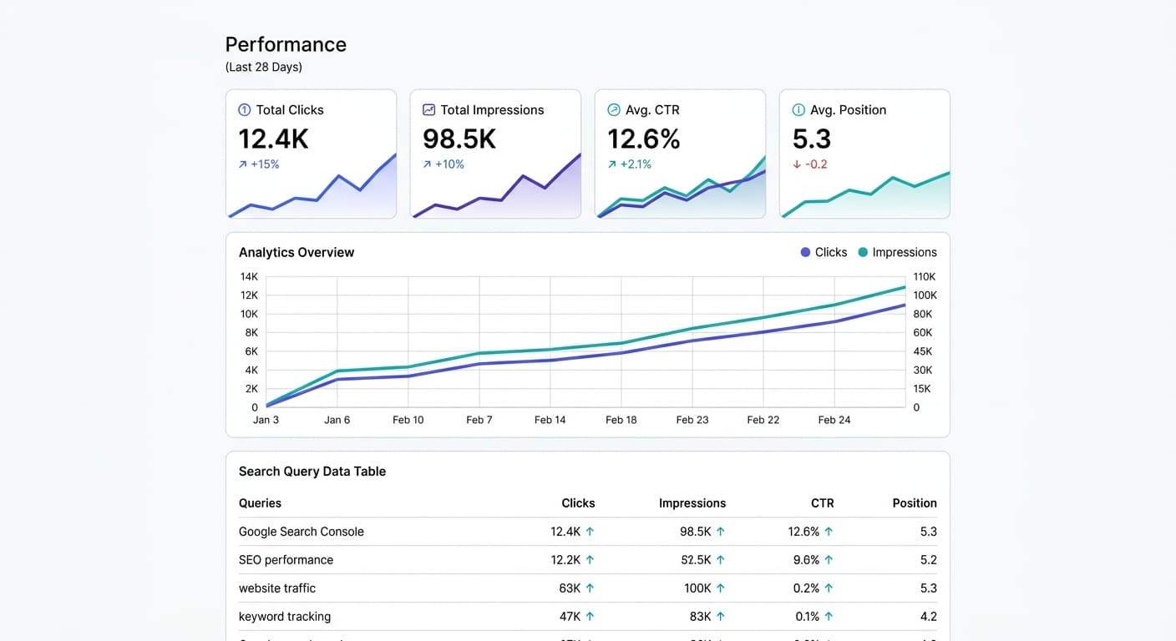Click up arrow beside 12.6% CTR in table
Viewport: 1176px width, 641px height.
tap(829, 532)
